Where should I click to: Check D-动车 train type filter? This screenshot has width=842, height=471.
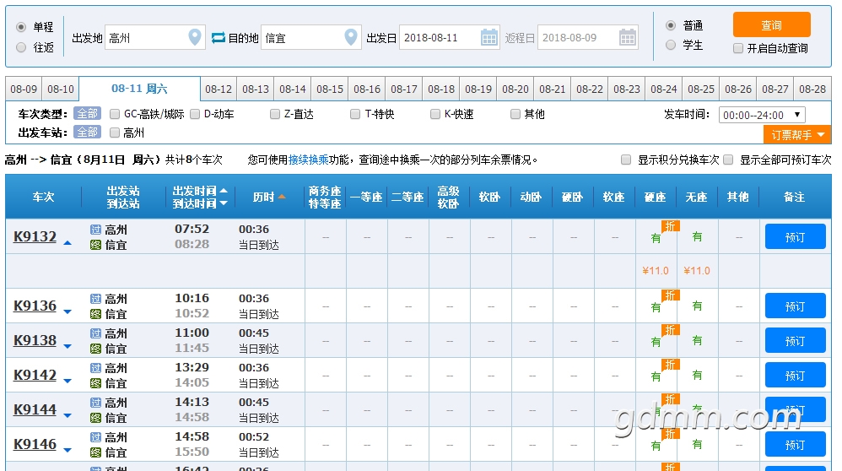(x=195, y=114)
